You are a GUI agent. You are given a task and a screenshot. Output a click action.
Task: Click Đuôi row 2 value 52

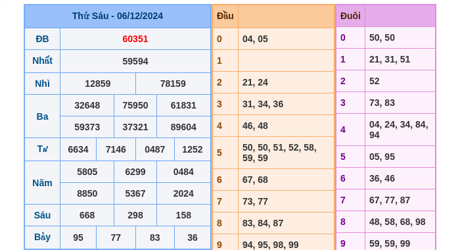coord(375,81)
